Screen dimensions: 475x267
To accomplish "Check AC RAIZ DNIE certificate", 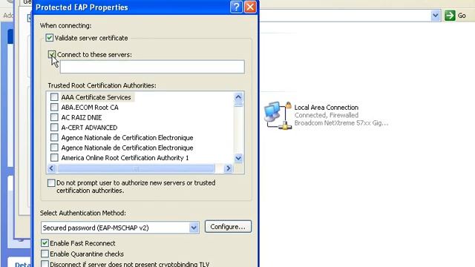I will (54, 117).
